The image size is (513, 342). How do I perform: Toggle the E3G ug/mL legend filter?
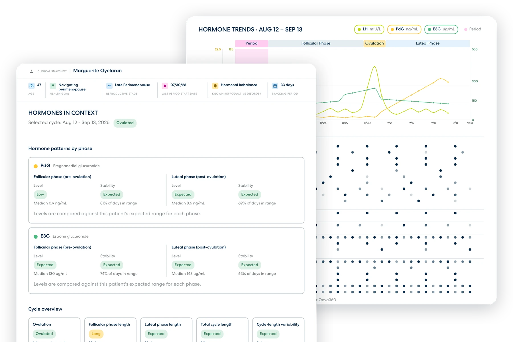[x=441, y=29]
